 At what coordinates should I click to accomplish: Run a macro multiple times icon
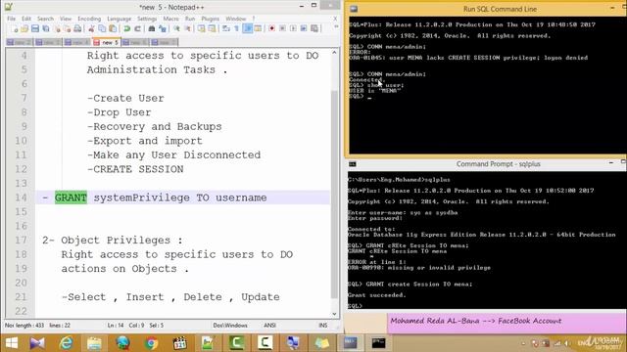click(304, 28)
